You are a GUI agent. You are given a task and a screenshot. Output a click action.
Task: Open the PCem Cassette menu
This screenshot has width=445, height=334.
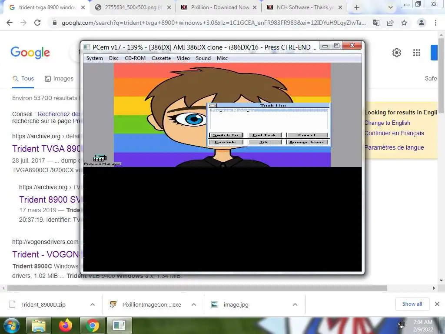pyautogui.click(x=161, y=58)
